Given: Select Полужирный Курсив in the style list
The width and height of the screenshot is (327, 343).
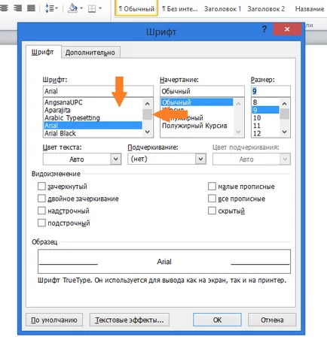Looking at the screenshot, I should coord(197,126).
